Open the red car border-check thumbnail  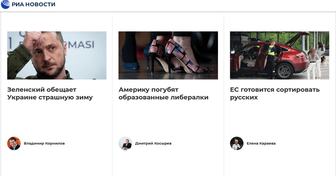(280, 55)
